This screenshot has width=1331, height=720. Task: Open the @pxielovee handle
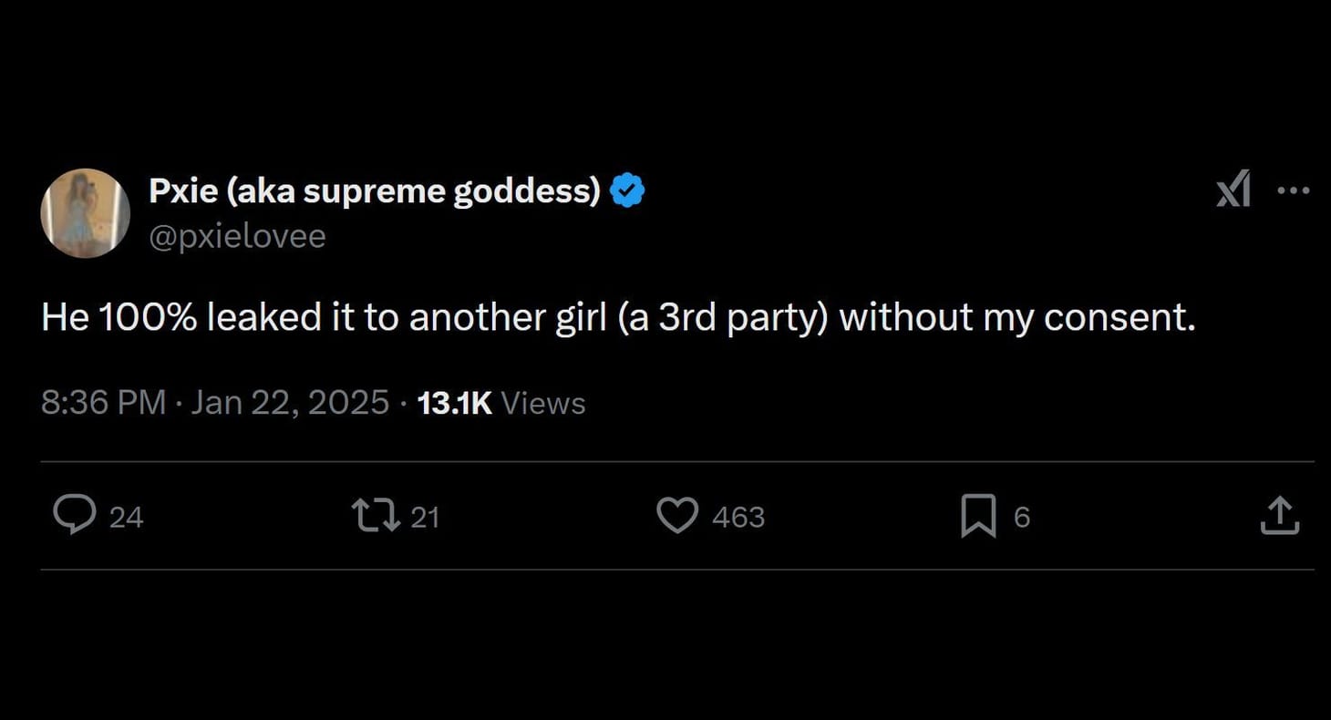(x=238, y=236)
